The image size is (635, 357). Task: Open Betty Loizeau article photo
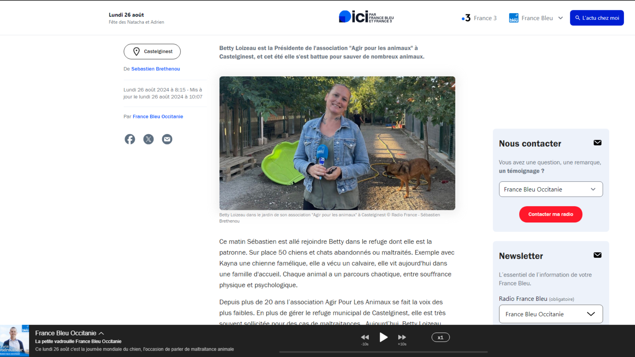(337, 143)
